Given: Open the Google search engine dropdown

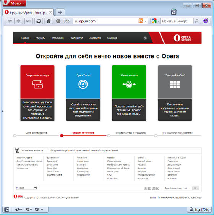Looking at the screenshot, I should [x=156, y=21].
